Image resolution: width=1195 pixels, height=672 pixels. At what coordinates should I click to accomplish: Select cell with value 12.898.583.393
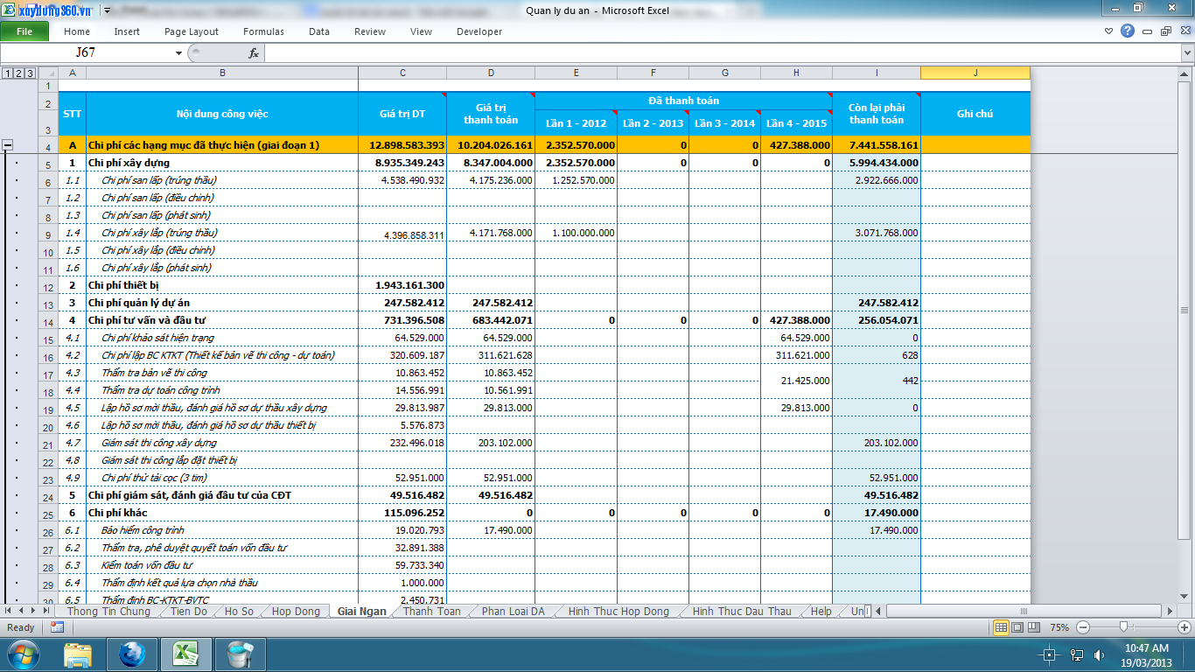[402, 145]
